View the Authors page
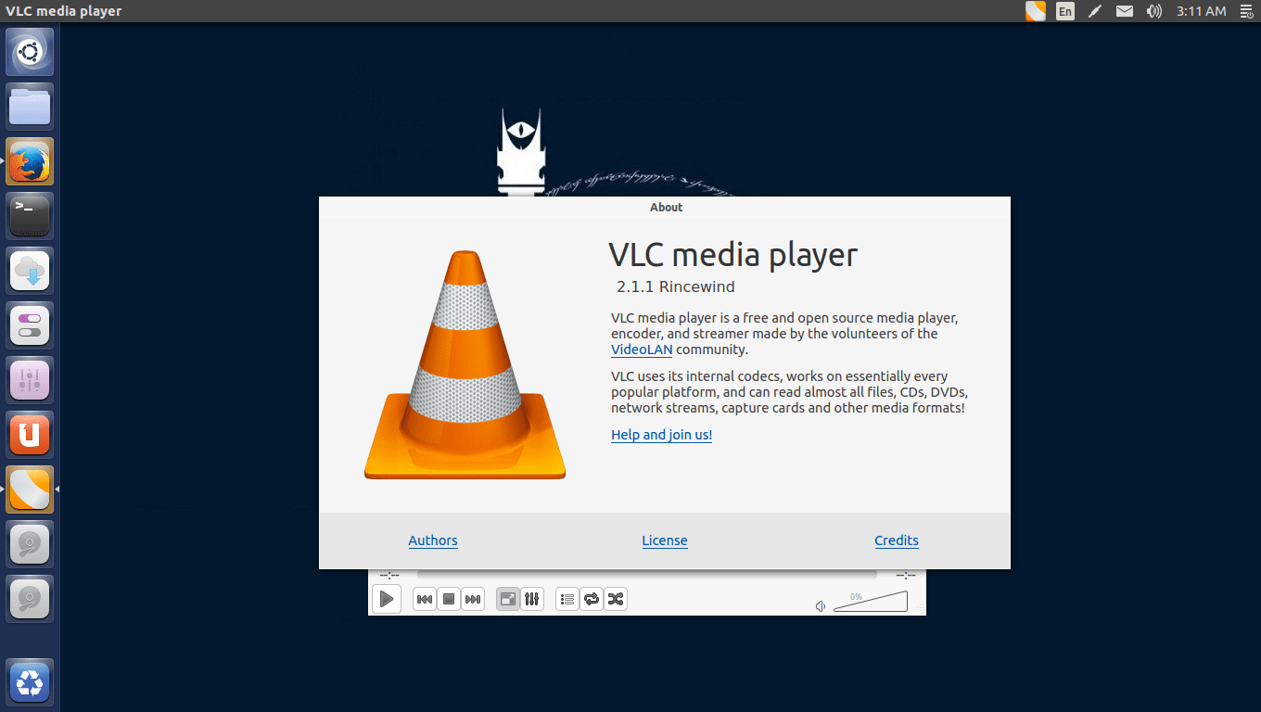This screenshot has width=1261, height=712. click(x=433, y=540)
